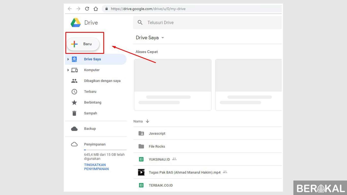
Task: Click the Javascript shared folder icon
Action: pos(141,133)
